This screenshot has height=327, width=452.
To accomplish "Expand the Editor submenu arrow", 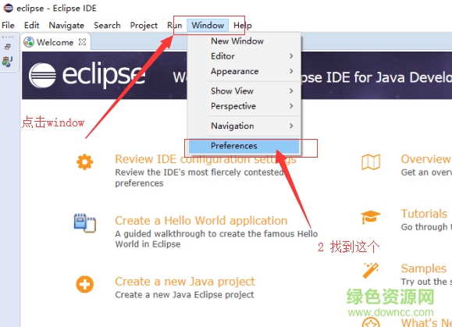I will pyautogui.click(x=291, y=56).
